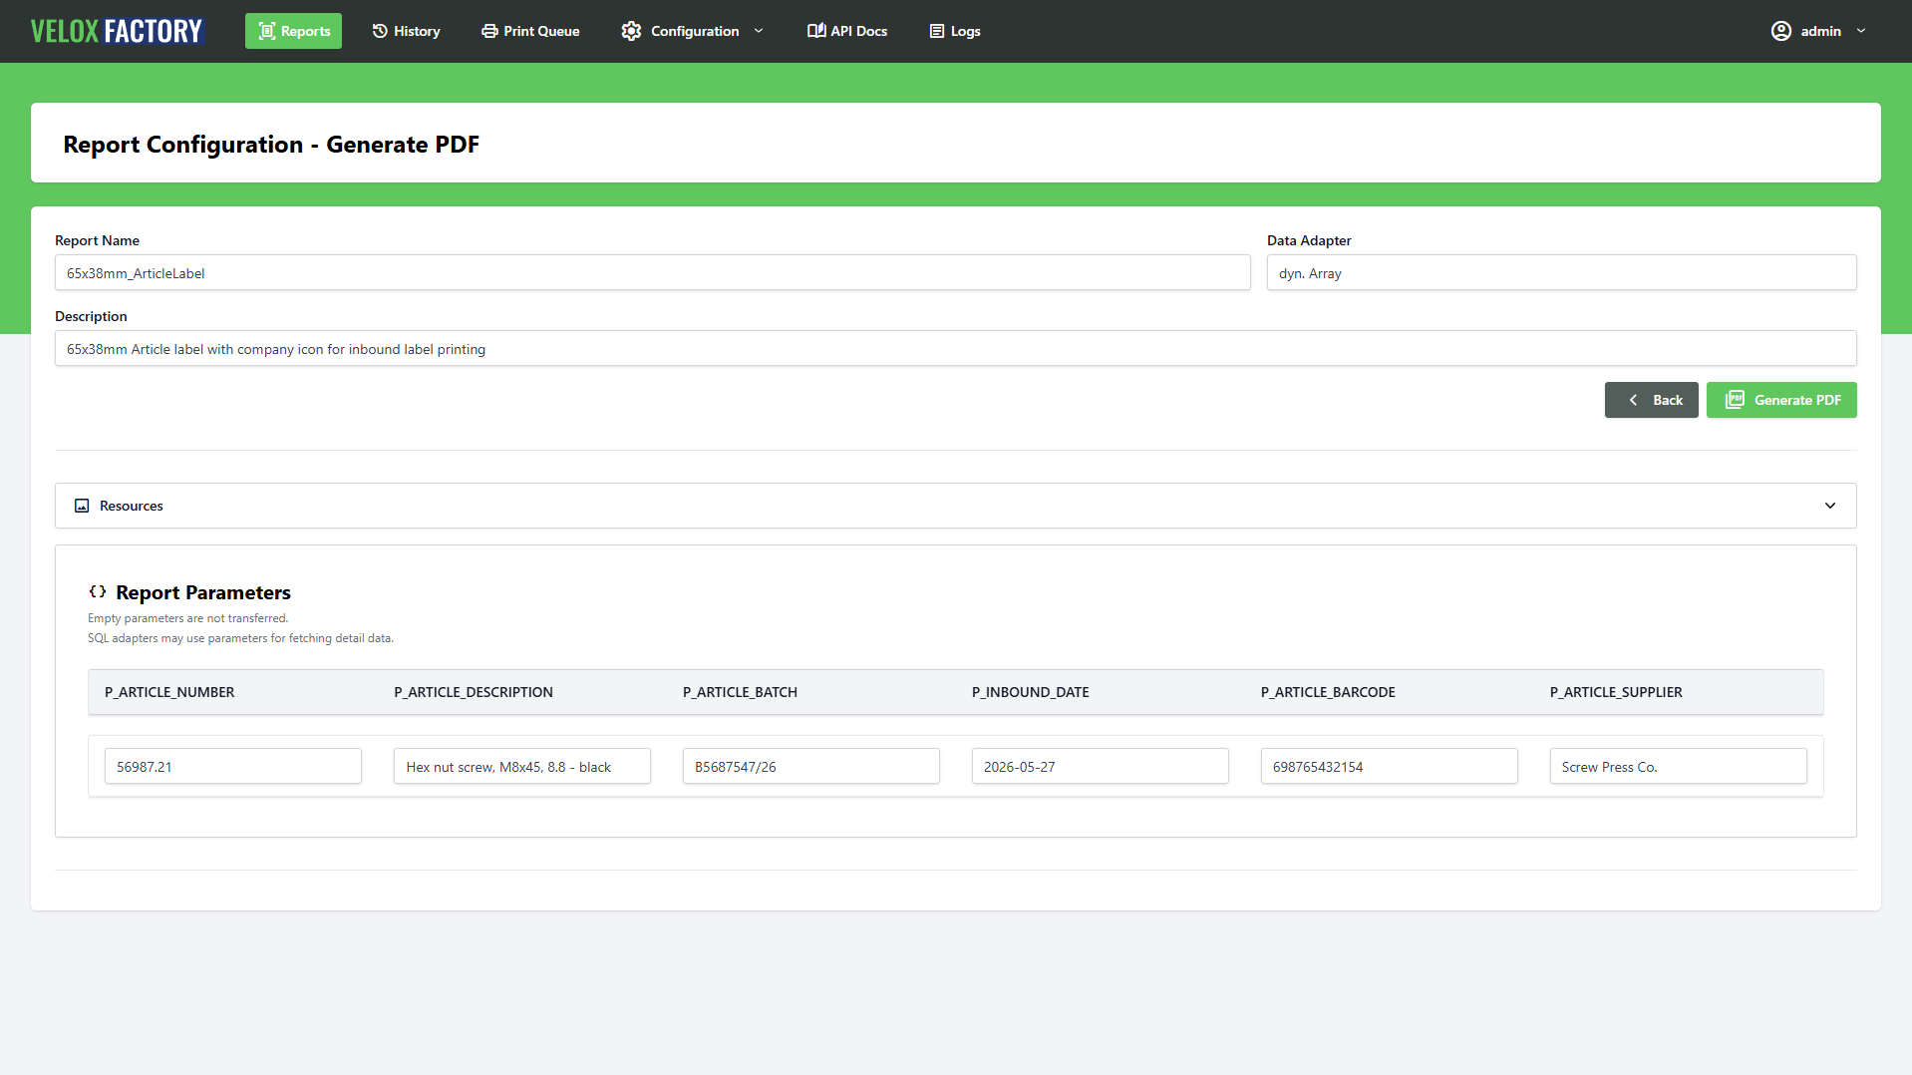Viewport: 1912px width, 1075px height.
Task: Click the P_ARTICLE_SUPPLIER column header
Action: point(1616,692)
